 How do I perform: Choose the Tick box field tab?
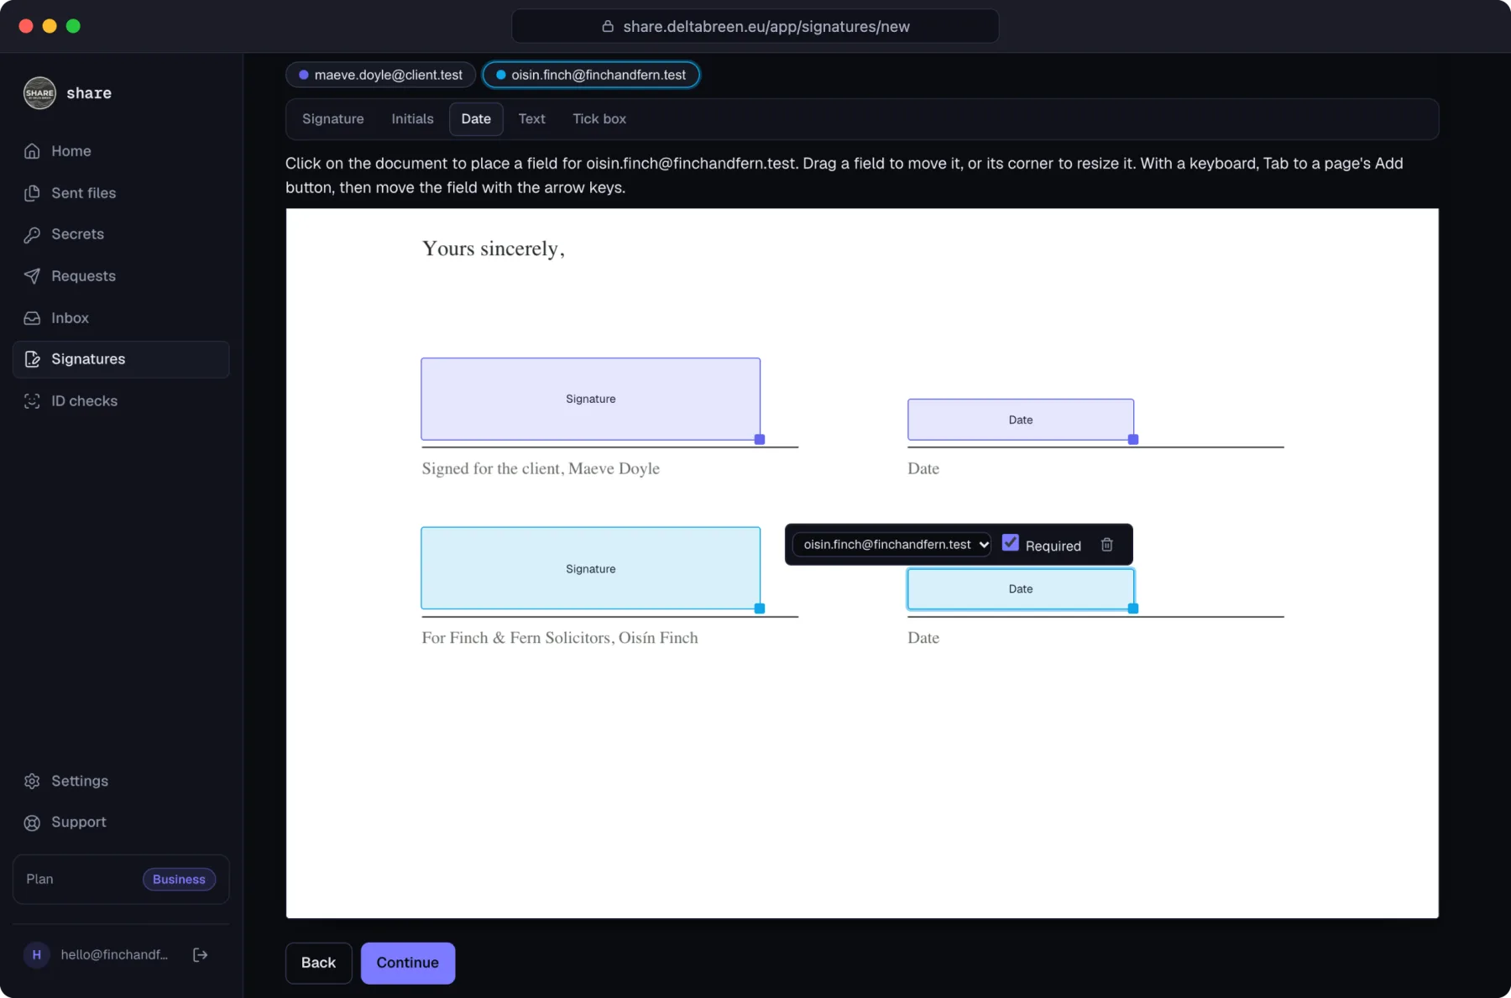(x=599, y=119)
